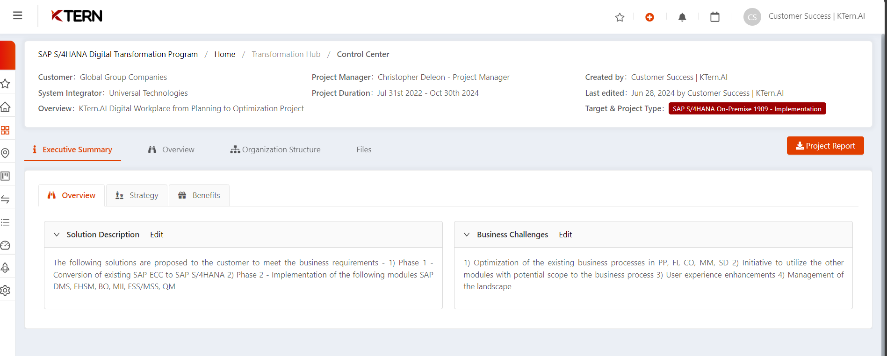Screen dimensions: 887x356
Task: Click the red plus add icon
Action: point(649,17)
